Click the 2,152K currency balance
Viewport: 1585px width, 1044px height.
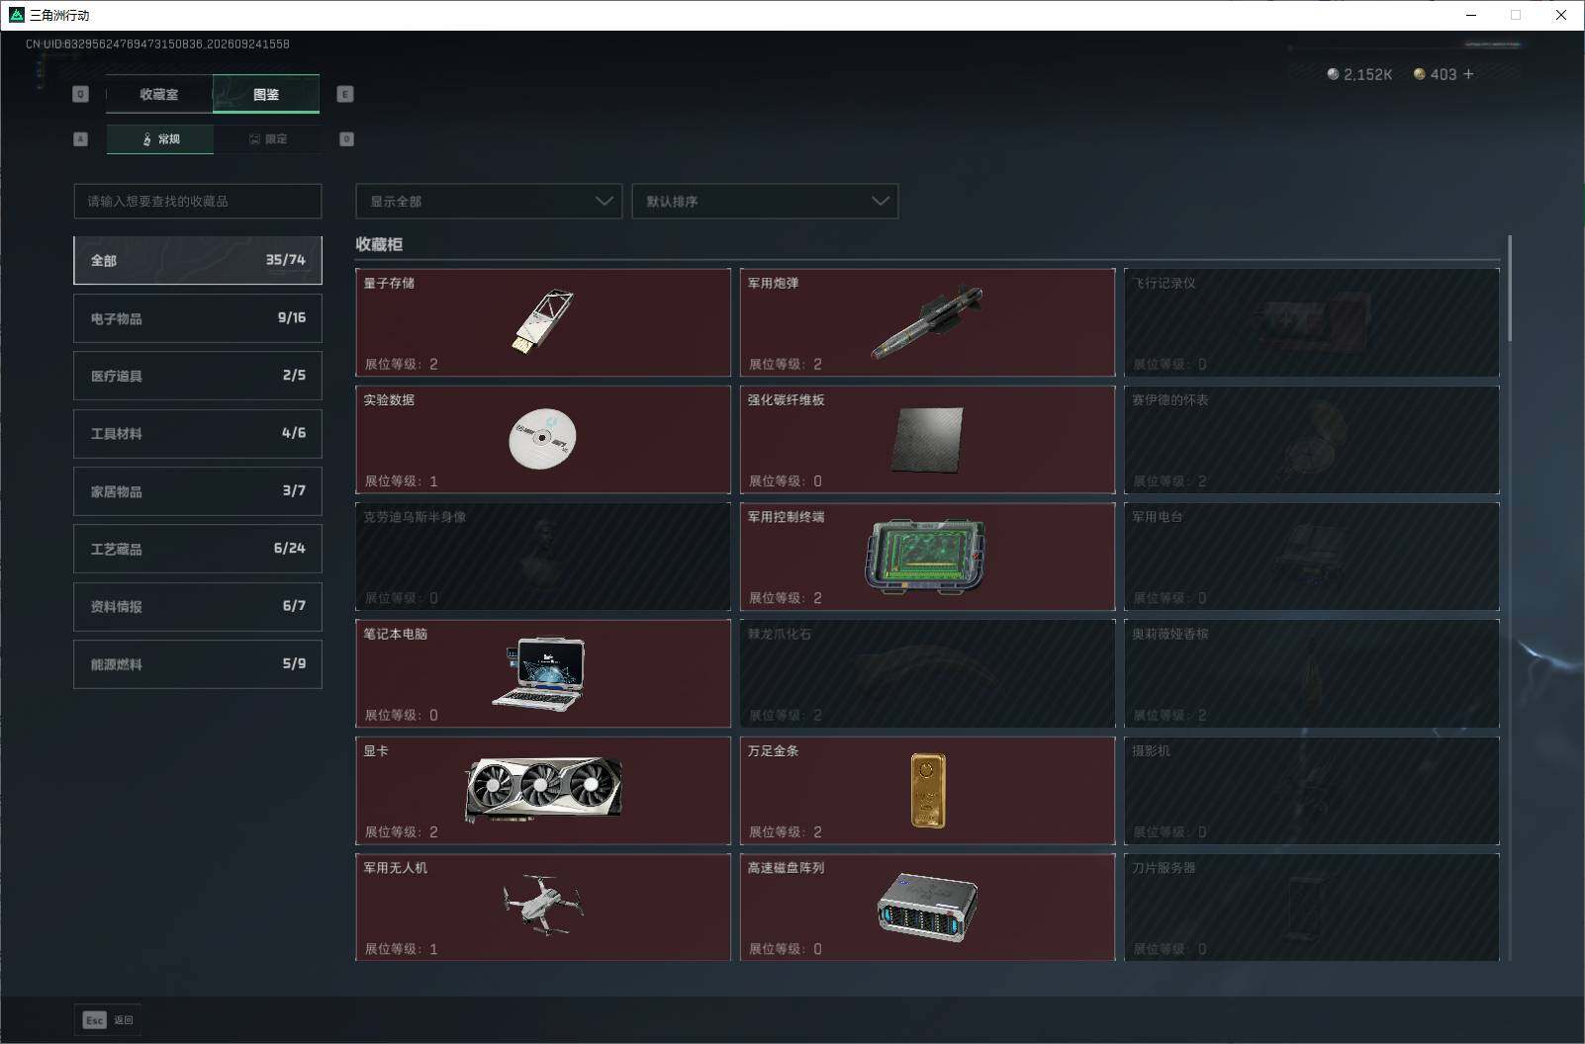[x=1359, y=74]
